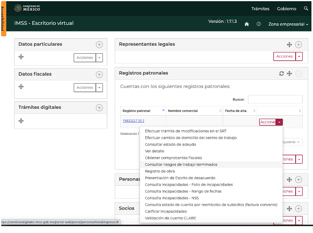Click move handle in Datos fiscales
Screen dimensions: 313x233
[x=21, y=87]
